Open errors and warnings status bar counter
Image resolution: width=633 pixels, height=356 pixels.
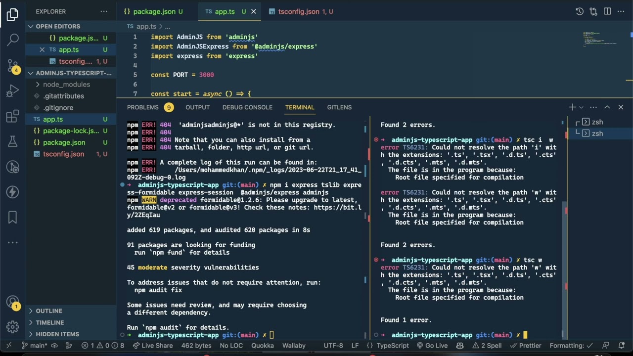point(103,346)
